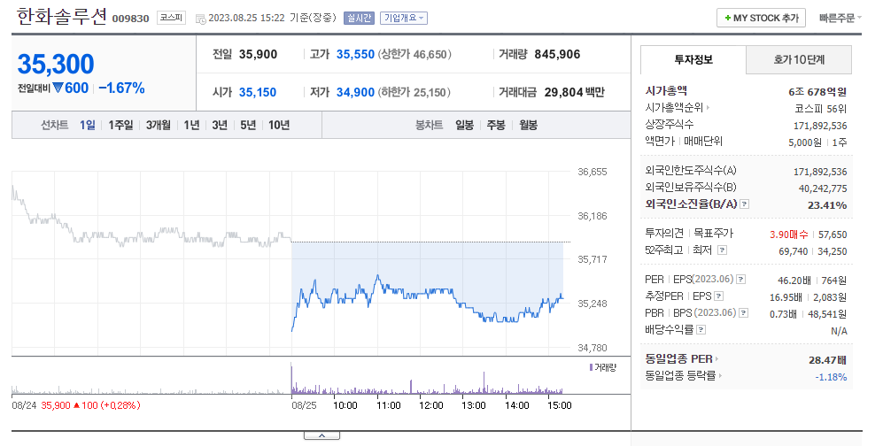Open help icon next to 52주최고 최저
The height and width of the screenshot is (446, 883).
(x=723, y=250)
